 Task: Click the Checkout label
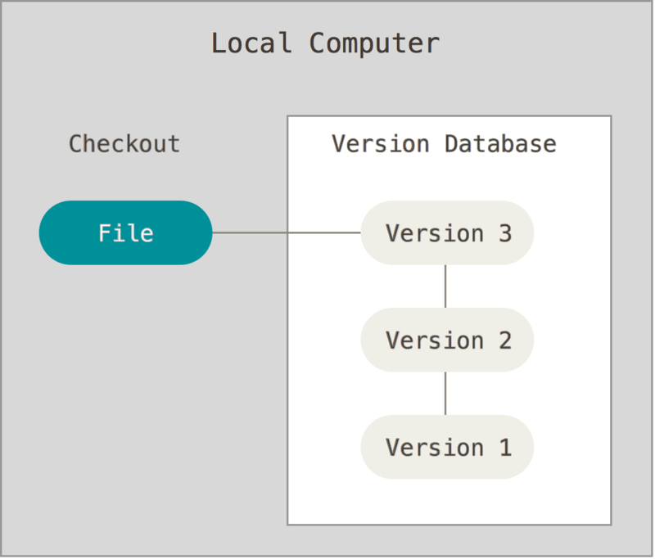(124, 144)
